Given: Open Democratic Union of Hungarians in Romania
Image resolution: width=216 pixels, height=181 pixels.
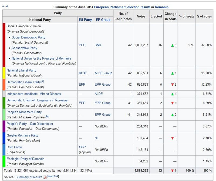Looking at the screenshot, I should point(37,100).
